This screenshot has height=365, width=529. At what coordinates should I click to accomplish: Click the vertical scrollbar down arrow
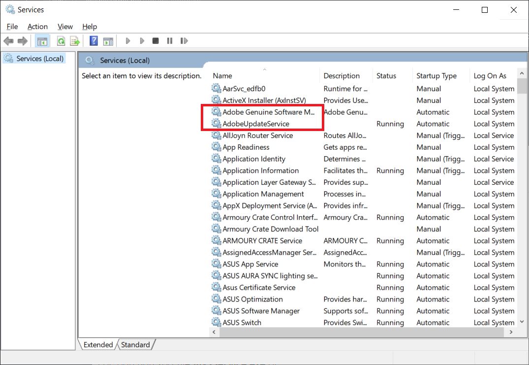coord(523,322)
